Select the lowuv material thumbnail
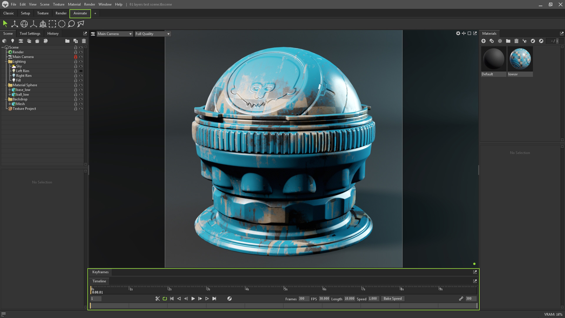Viewport: 565px width, 318px height. point(520,59)
